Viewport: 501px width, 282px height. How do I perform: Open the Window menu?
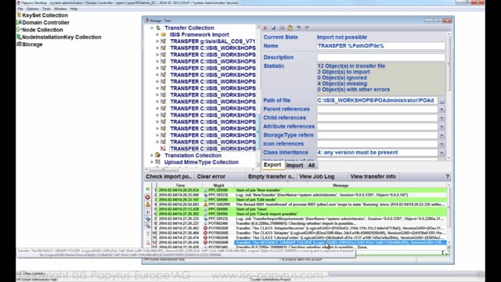click(60, 9)
